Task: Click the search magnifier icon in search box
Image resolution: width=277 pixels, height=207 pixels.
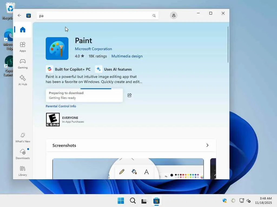Action: [x=154, y=16]
